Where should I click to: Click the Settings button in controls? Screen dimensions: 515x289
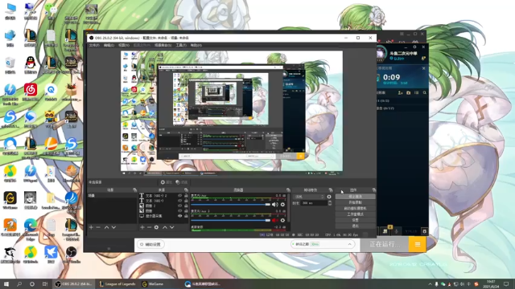click(x=355, y=220)
